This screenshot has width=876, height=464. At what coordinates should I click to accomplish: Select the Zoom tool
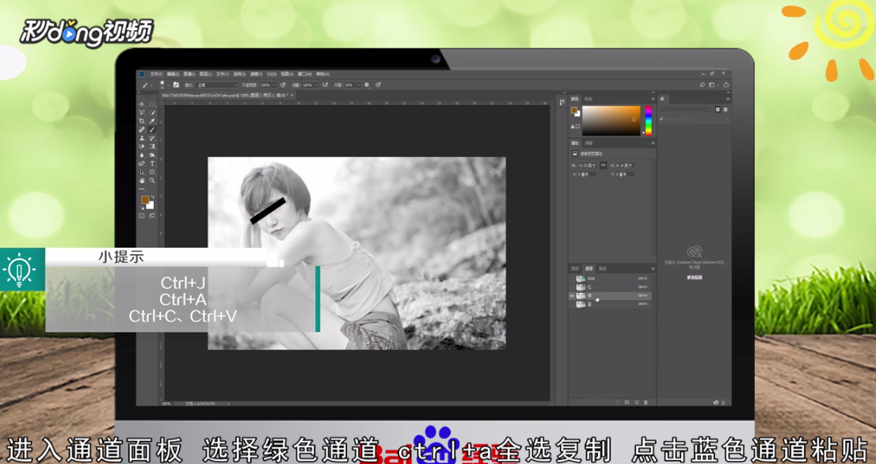(152, 181)
